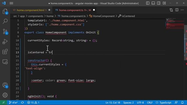Open the Run and Debug view

coord(5,41)
